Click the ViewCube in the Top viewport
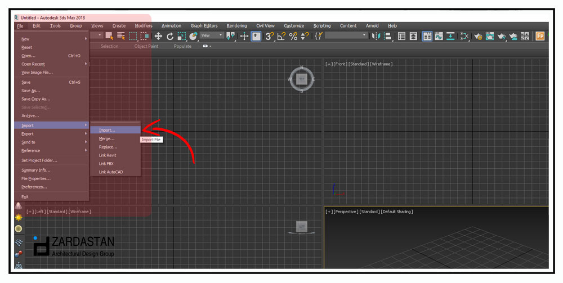The width and height of the screenshot is (563, 283). tap(302, 79)
